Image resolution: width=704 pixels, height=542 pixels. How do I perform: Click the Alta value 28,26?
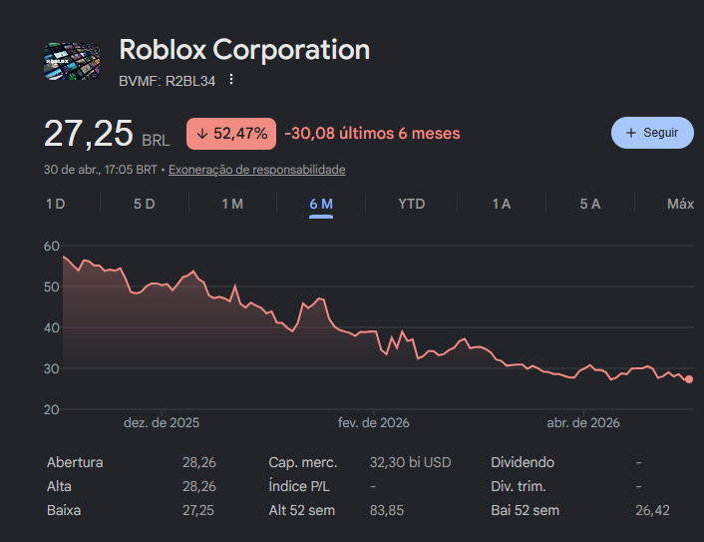pyautogui.click(x=199, y=486)
